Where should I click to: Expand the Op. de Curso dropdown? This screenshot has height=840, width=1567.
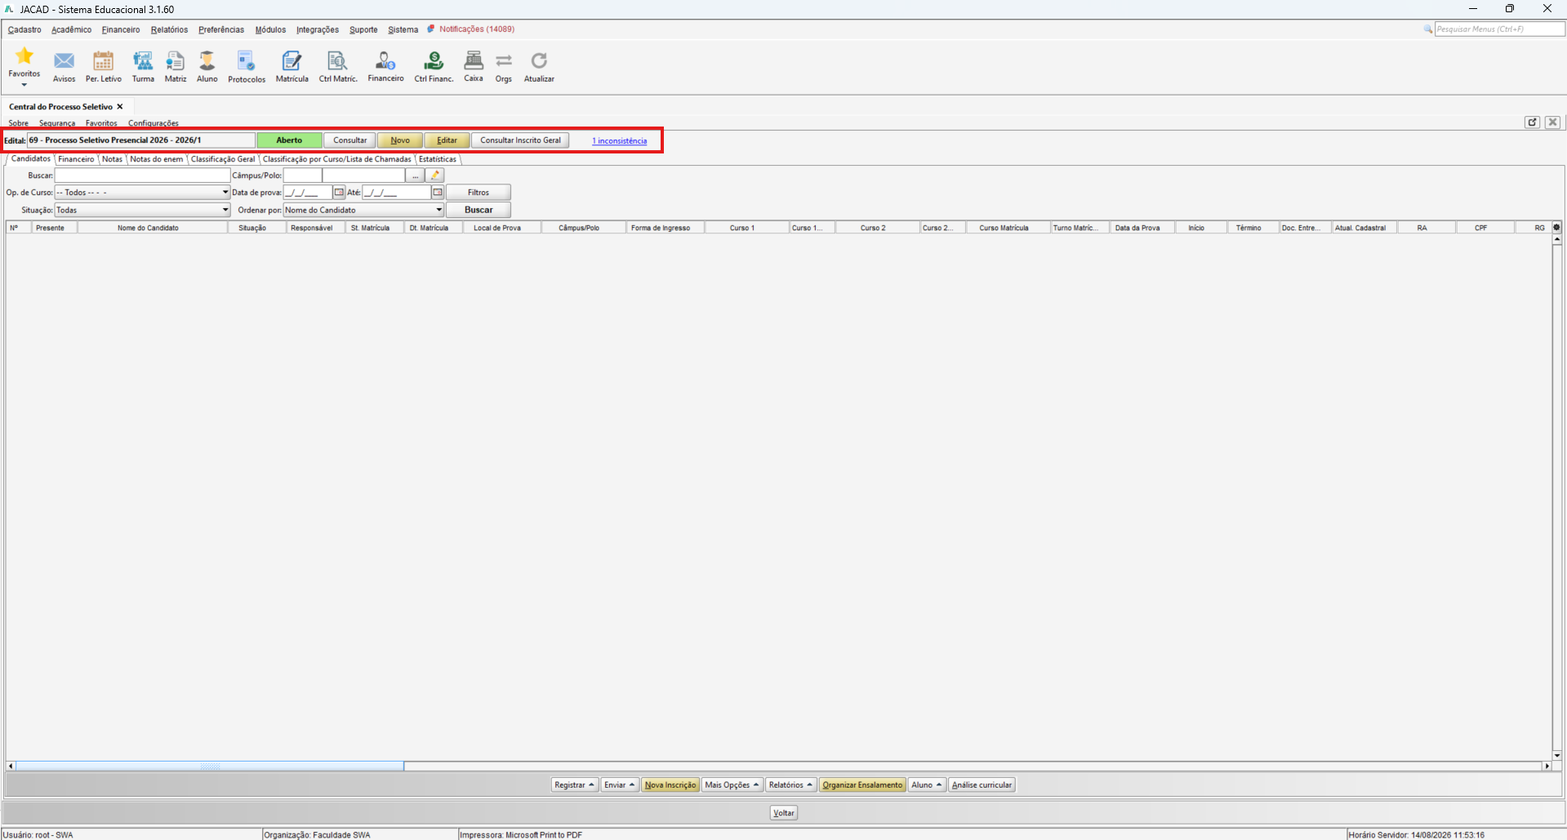225,193
